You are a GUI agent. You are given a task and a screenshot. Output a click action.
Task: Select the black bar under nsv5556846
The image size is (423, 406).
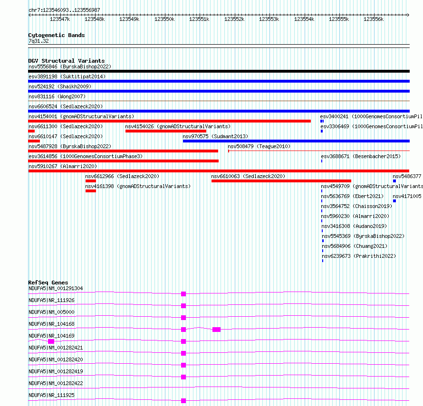(219, 71)
